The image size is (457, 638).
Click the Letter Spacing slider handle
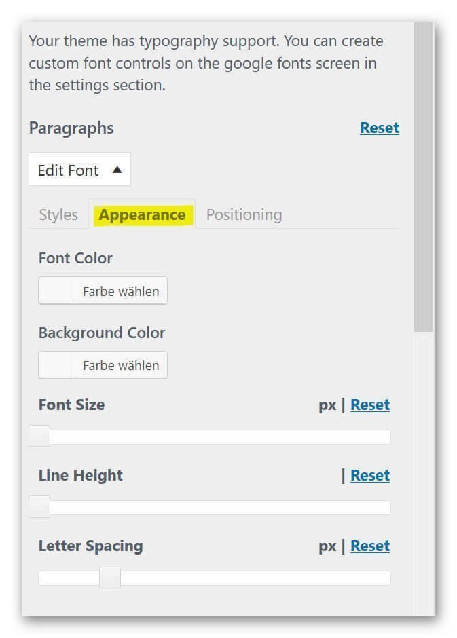(110, 578)
